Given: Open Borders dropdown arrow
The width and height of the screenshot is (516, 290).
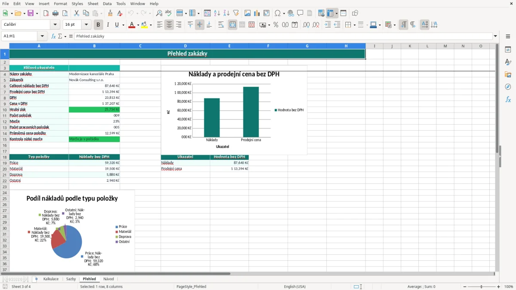Looking at the screenshot, I should (354, 25).
